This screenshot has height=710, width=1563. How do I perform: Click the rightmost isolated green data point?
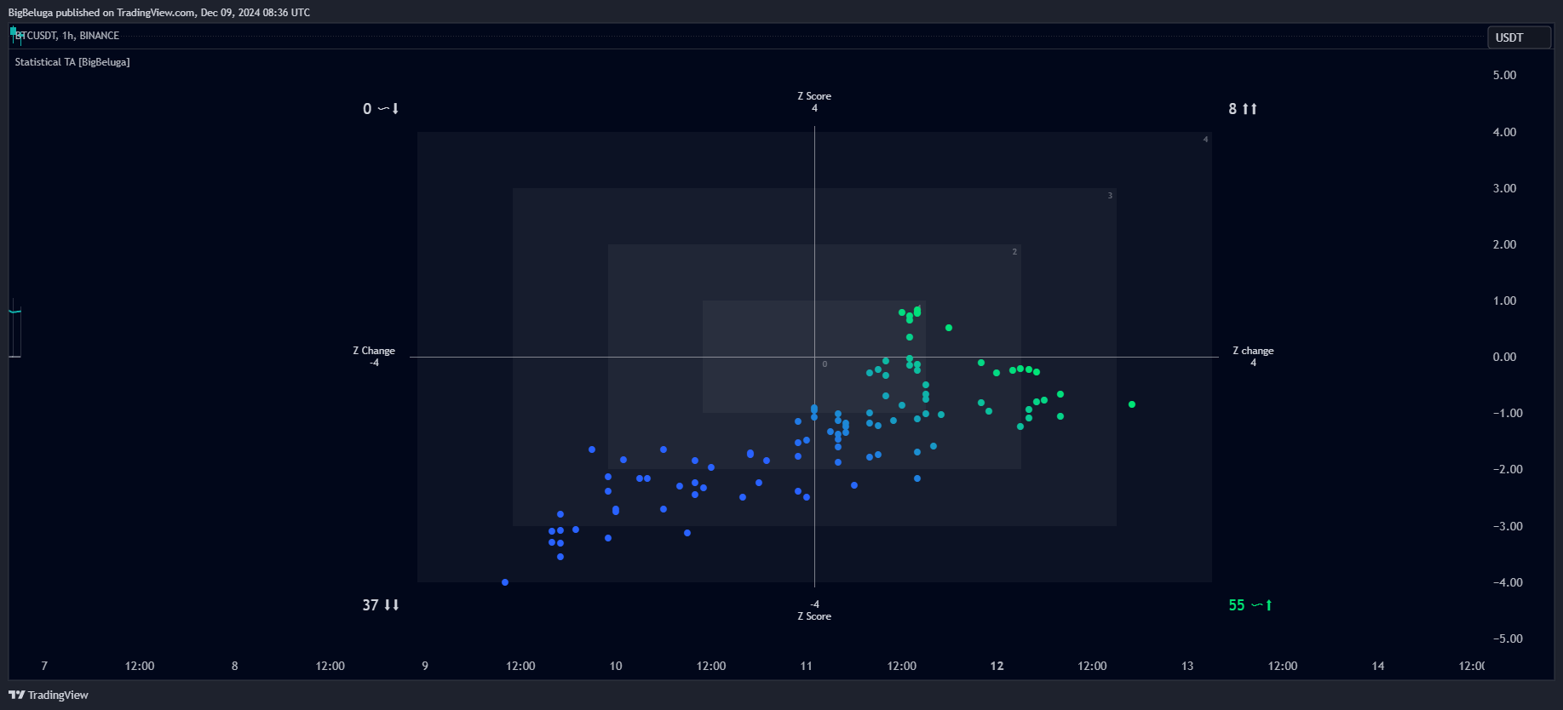(1132, 404)
